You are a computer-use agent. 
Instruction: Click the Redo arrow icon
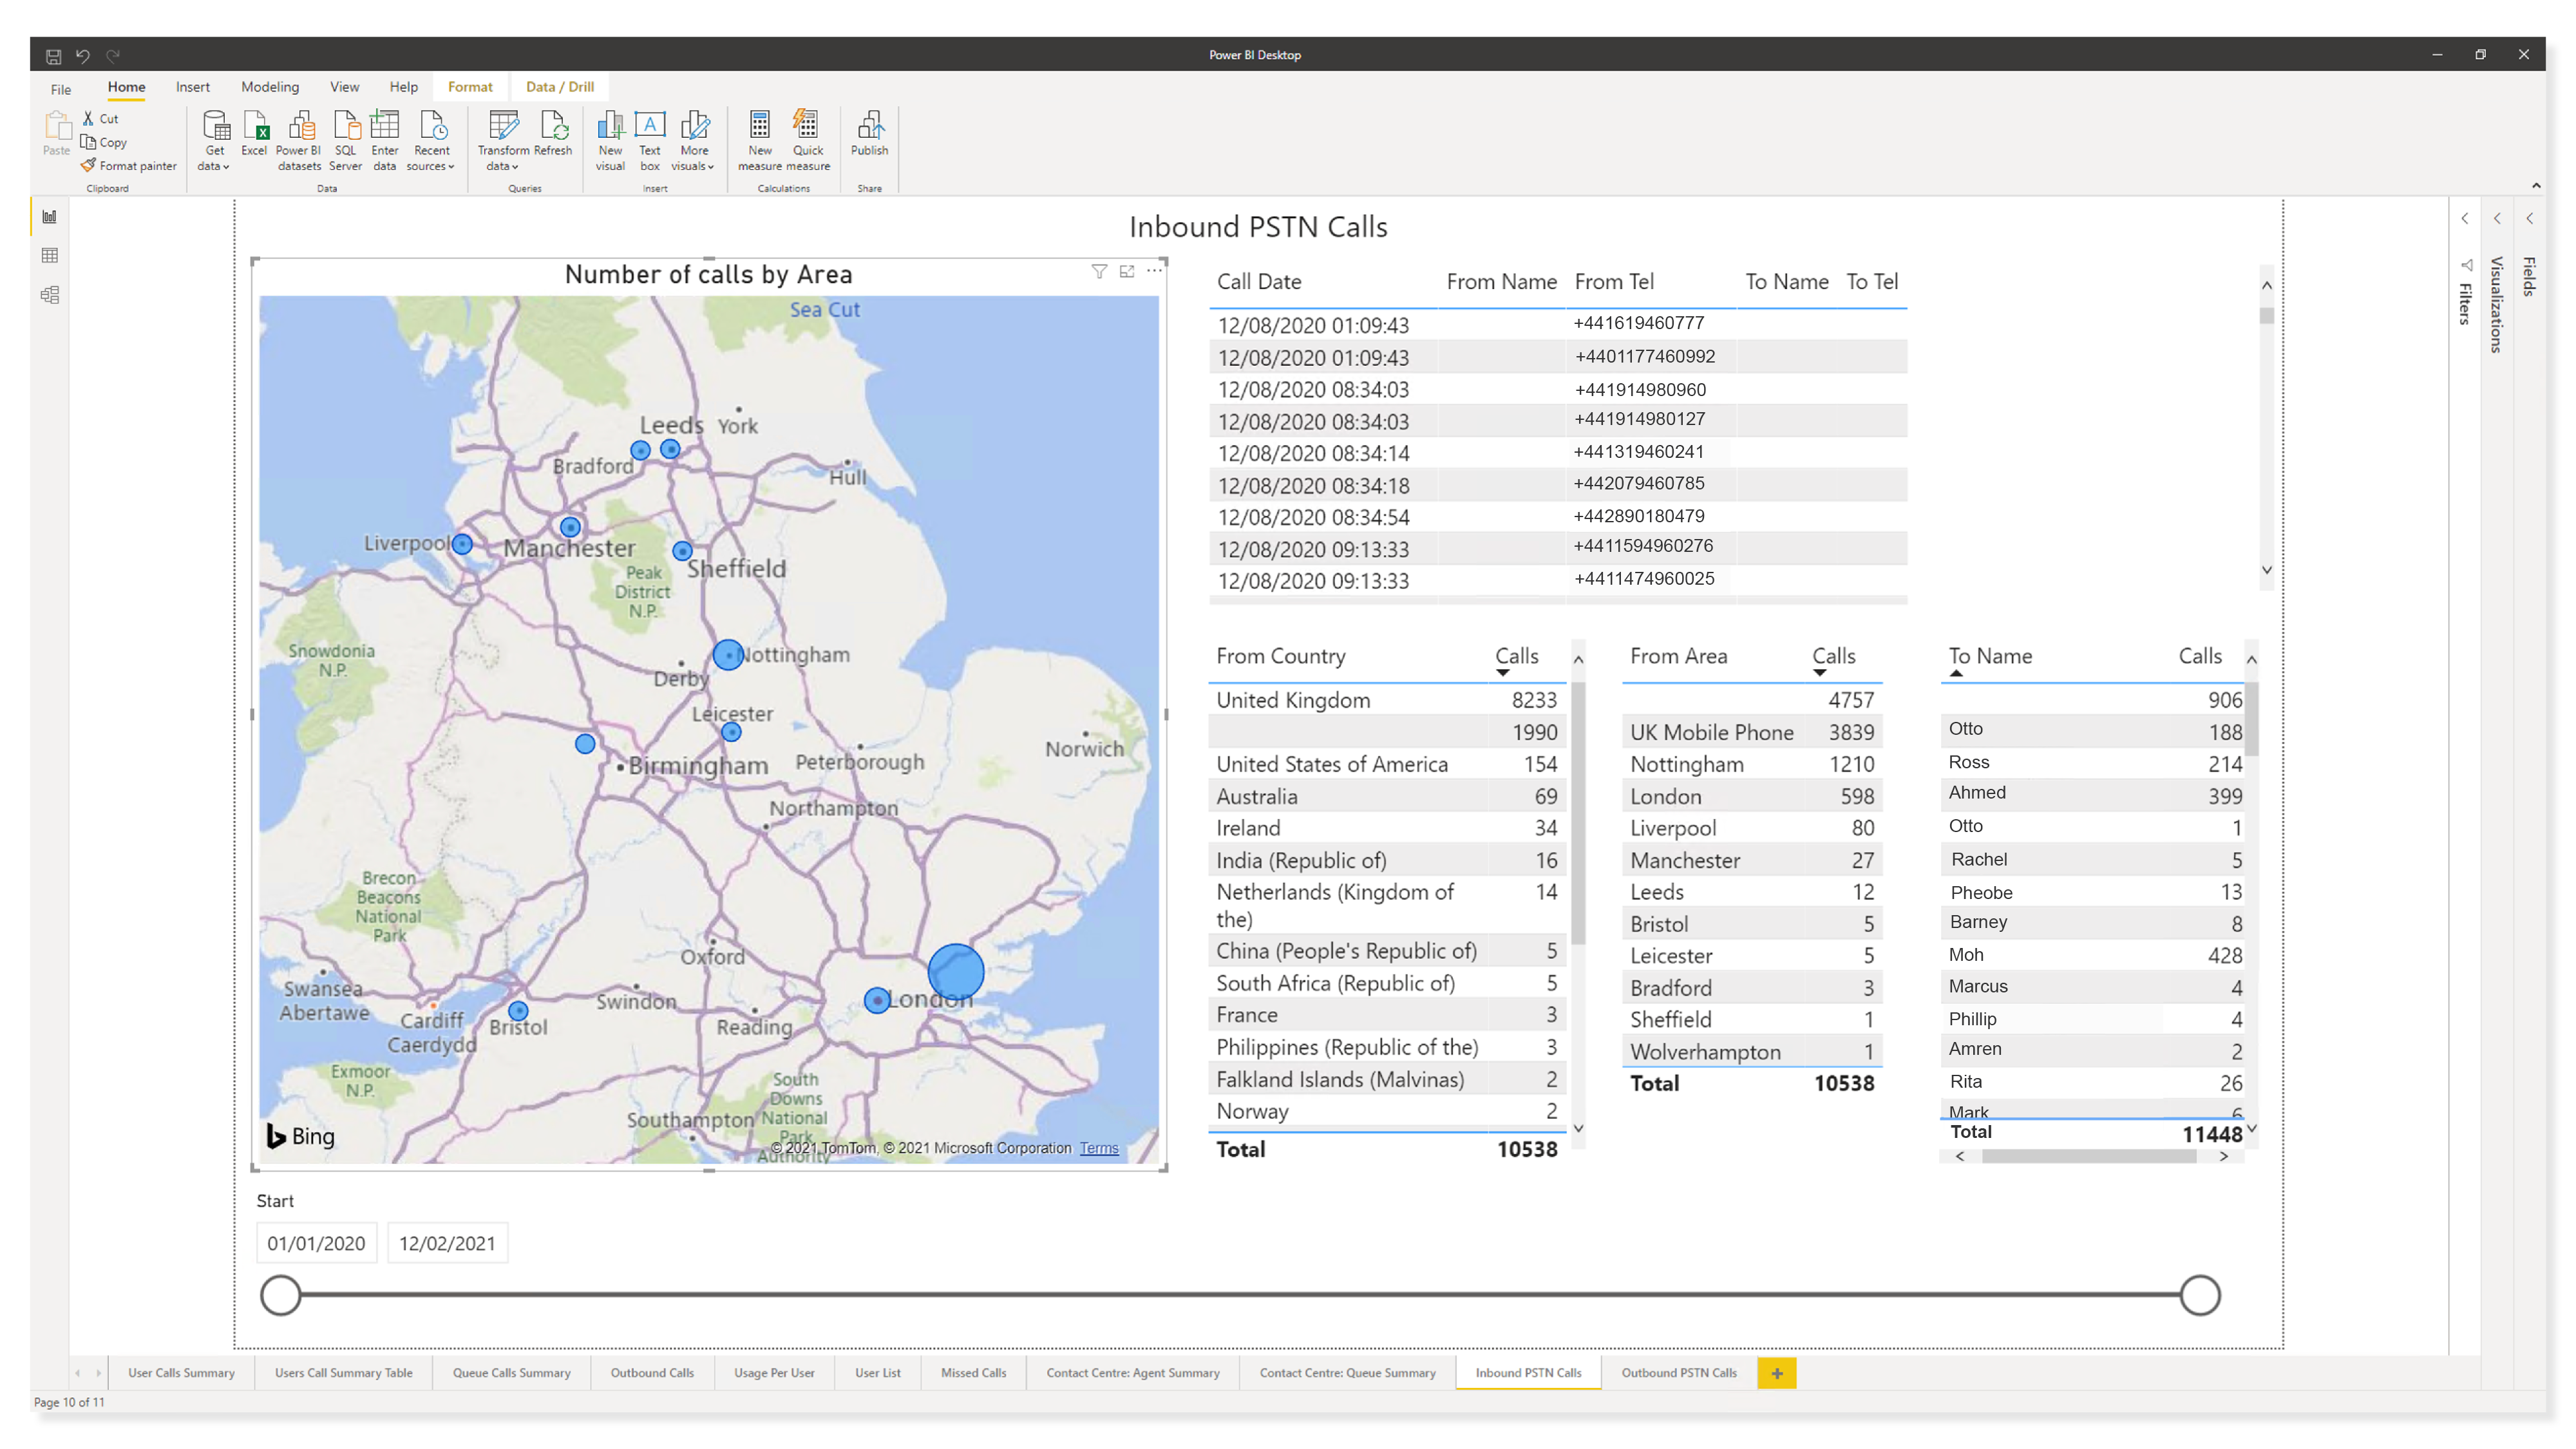point(113,56)
